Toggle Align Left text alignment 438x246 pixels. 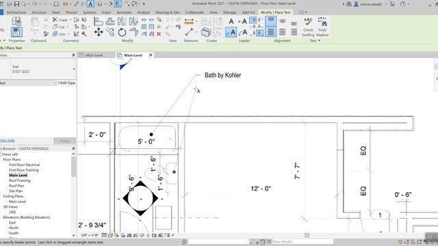tap(271, 32)
